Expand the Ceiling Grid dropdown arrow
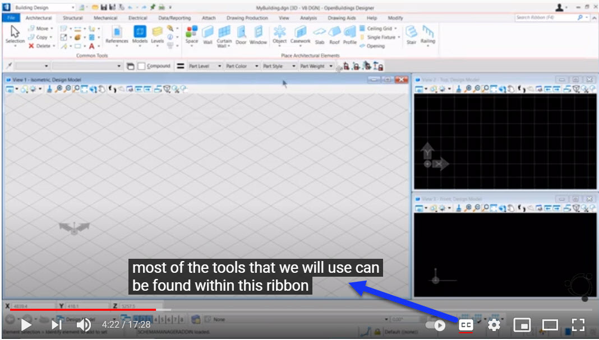This screenshot has width=599, height=340. (x=395, y=28)
